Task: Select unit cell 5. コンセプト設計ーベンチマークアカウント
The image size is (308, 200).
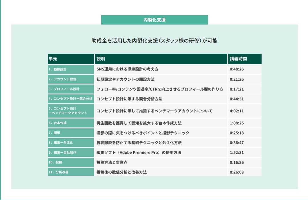Action: pos(71,111)
